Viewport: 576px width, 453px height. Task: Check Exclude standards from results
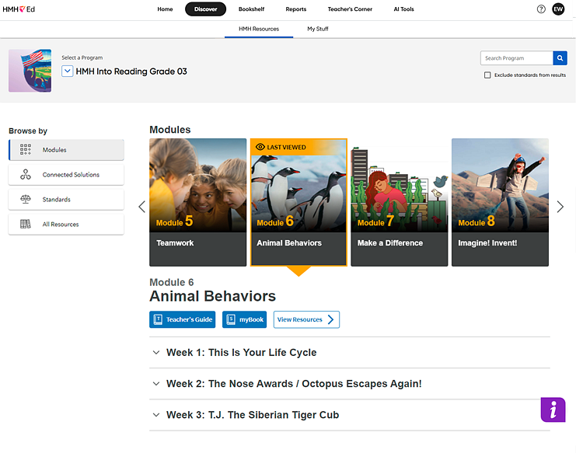tap(487, 75)
